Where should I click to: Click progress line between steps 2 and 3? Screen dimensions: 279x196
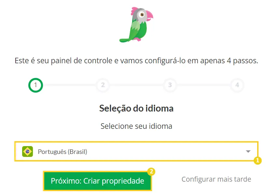coord(136,85)
